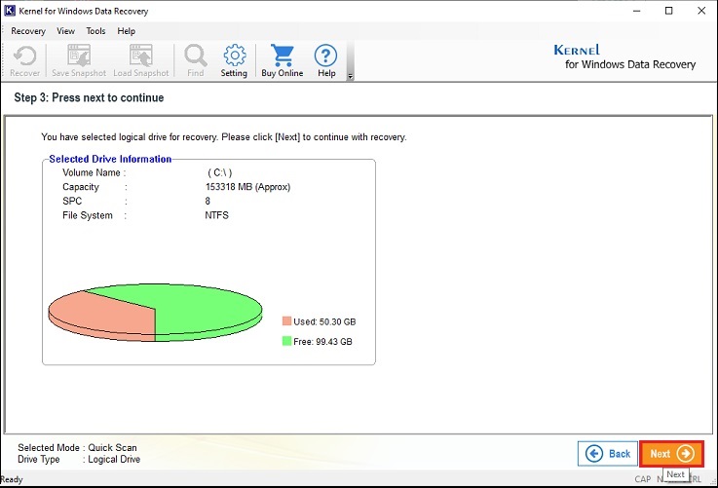Minimize the application window

pyautogui.click(x=637, y=11)
